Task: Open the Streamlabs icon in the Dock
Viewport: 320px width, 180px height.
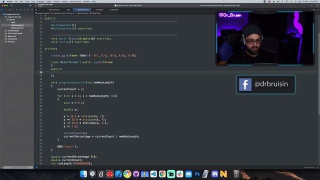Action: (x=171, y=174)
